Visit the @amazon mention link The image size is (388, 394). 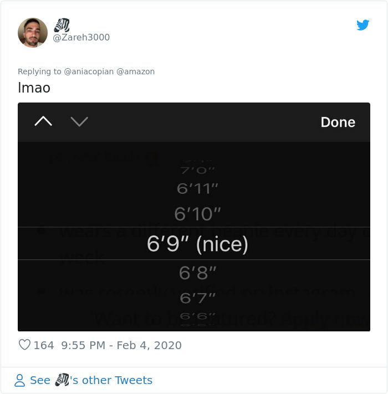click(x=135, y=71)
